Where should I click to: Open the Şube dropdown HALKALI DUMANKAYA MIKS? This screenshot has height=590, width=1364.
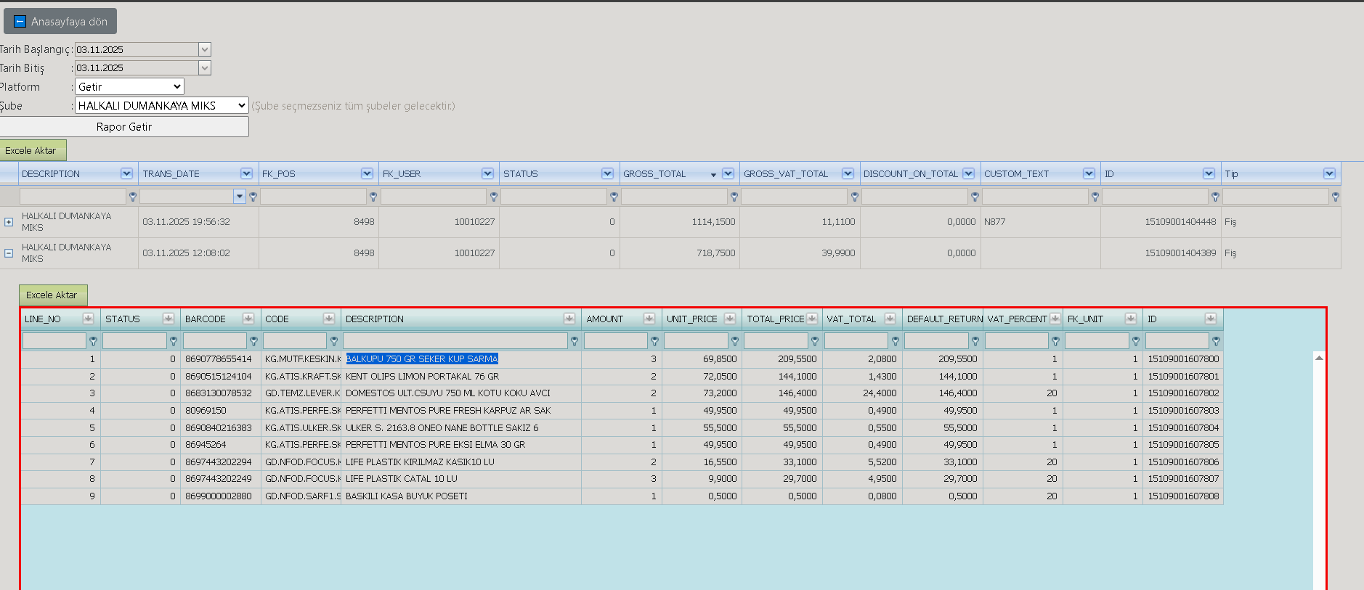pyautogui.click(x=161, y=105)
